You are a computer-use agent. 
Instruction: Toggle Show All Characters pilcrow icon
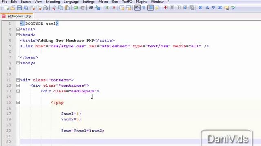[x=144, y=8]
